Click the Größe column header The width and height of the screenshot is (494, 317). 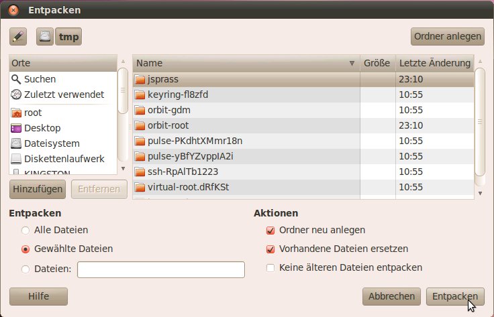pyautogui.click(x=377, y=63)
